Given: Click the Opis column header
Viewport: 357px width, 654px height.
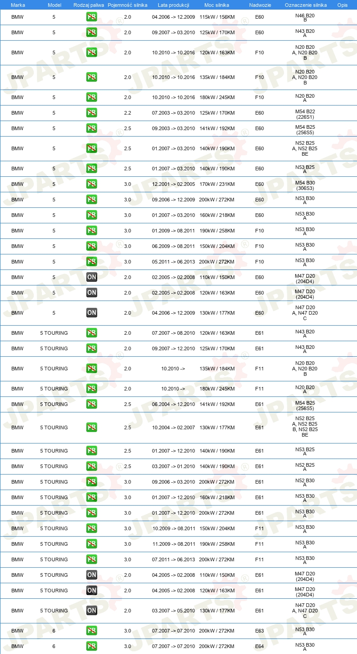Looking at the screenshot, I should [x=342, y=5].
